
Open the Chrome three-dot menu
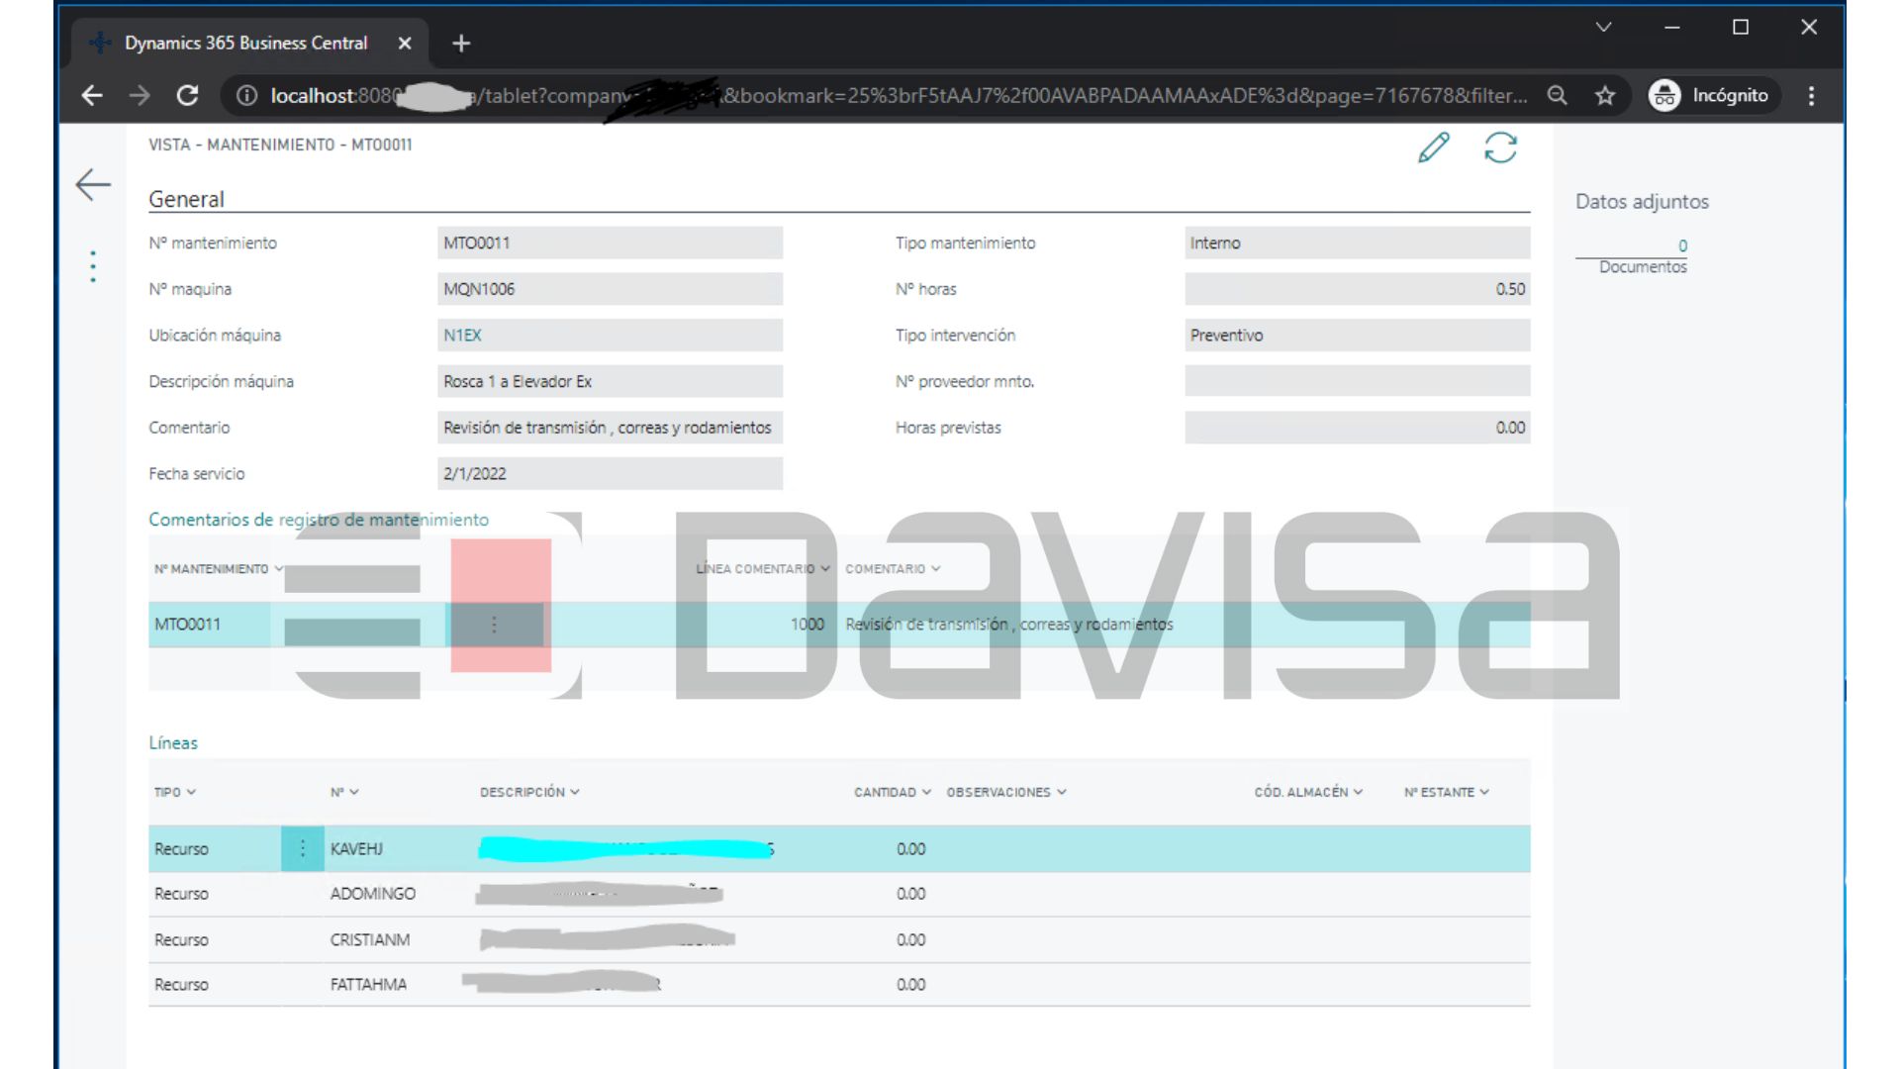point(1811,95)
